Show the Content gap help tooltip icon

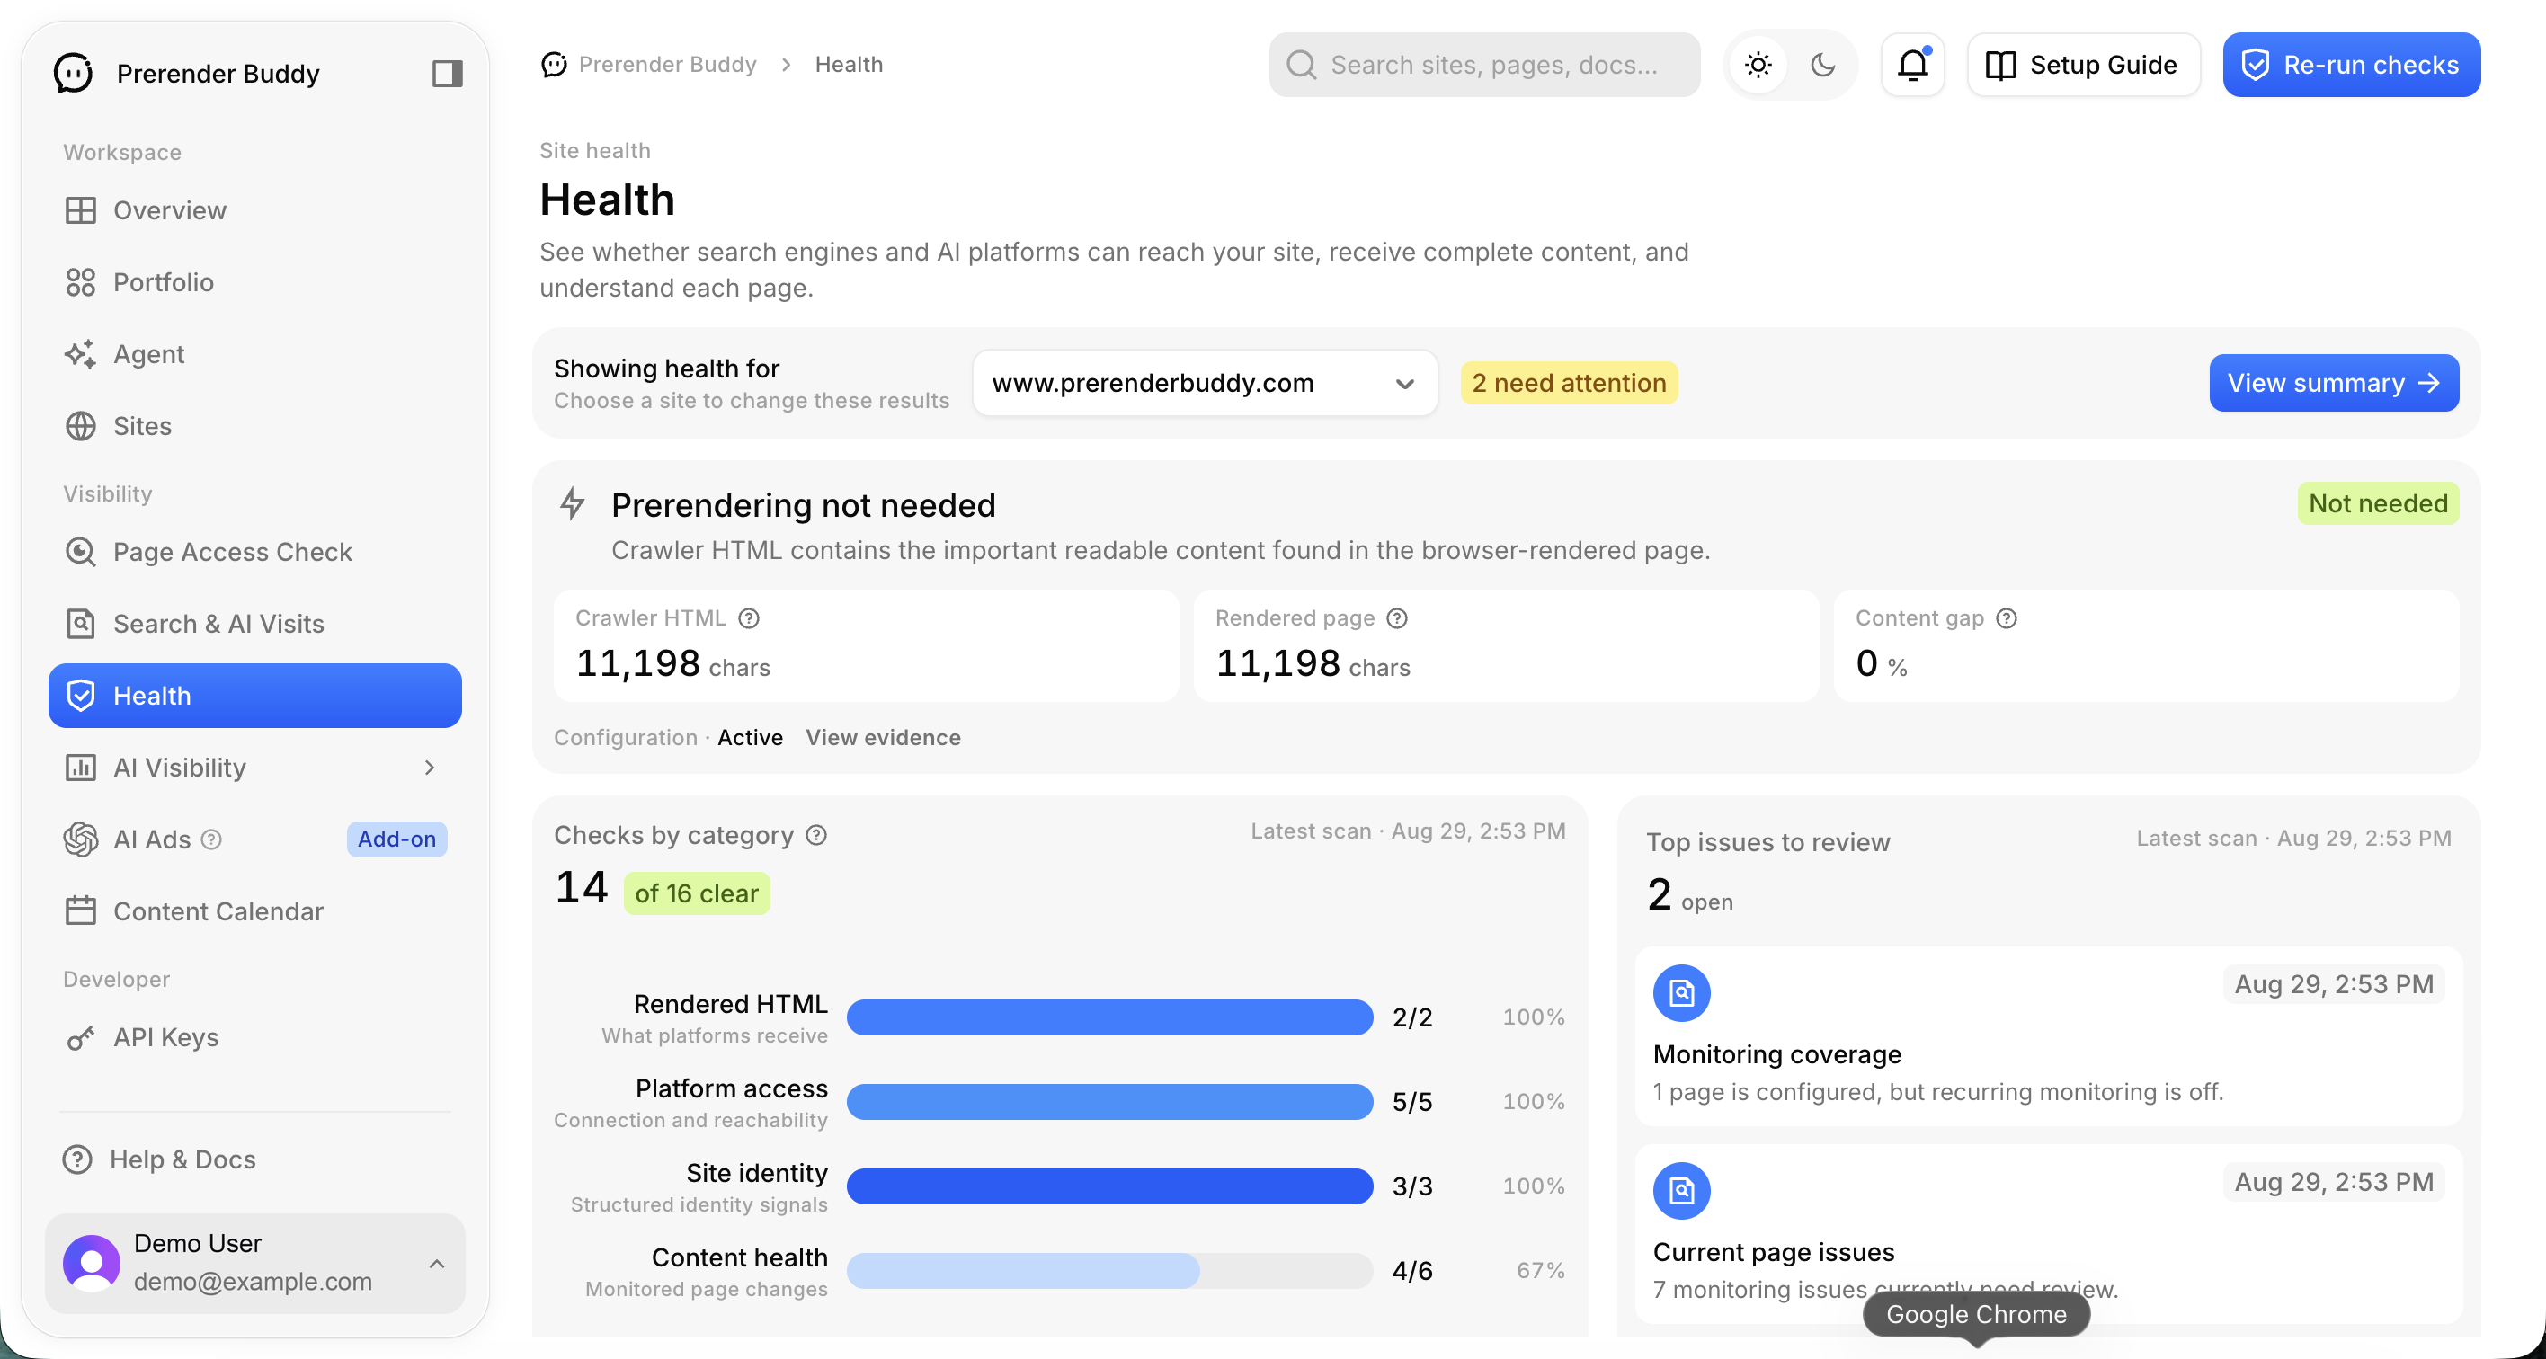[2006, 617]
